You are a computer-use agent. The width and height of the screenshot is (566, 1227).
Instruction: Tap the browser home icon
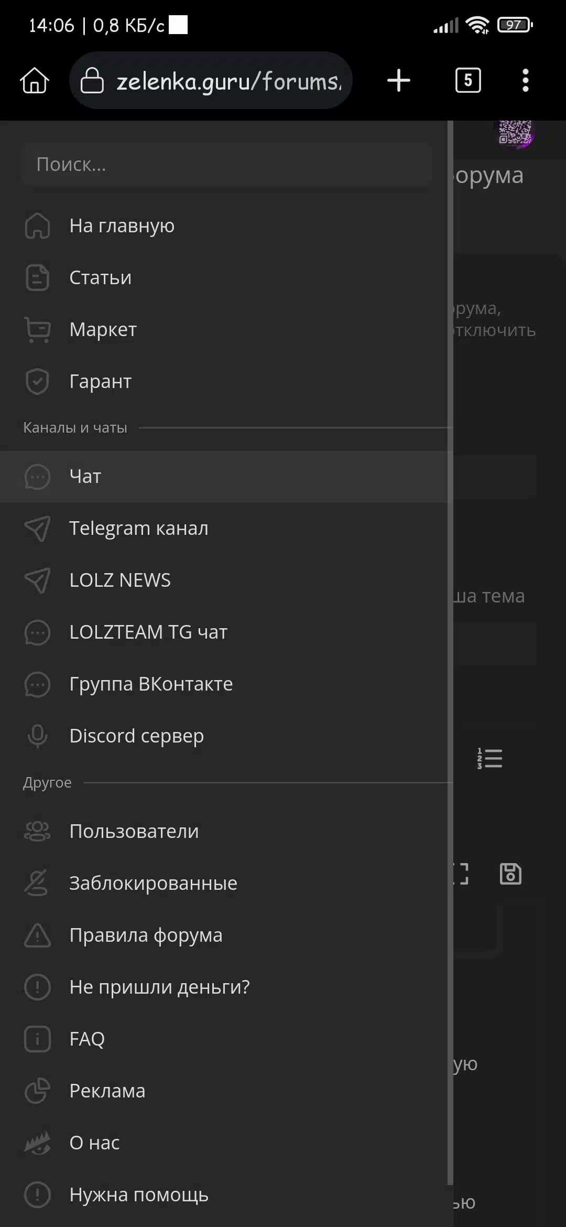coord(35,81)
